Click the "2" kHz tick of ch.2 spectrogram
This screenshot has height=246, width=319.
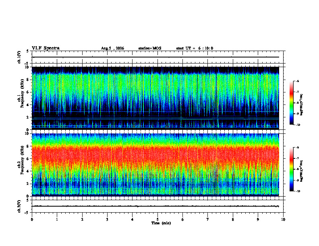(x=28, y=184)
